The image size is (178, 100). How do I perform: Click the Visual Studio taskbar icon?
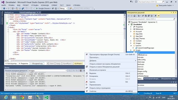click(46, 97)
